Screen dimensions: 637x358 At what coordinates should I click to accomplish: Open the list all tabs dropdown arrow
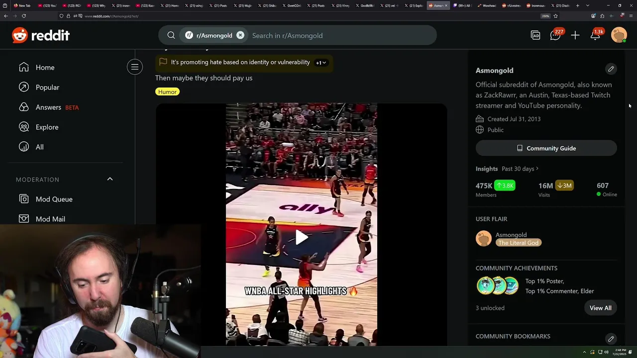pyautogui.click(x=588, y=5)
